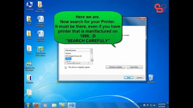Select the Add Printer wizard taskbar button
Image resolution: width=193 pixels, height=108 pixels.
click(71, 105)
